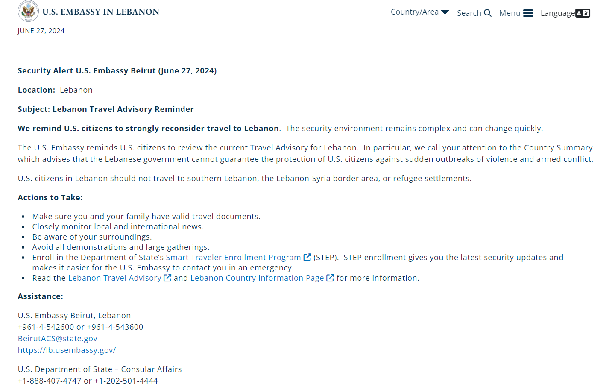Open Smart Traveler Enrollment Program link
Viewport: 612px width, 387px height.
point(233,257)
